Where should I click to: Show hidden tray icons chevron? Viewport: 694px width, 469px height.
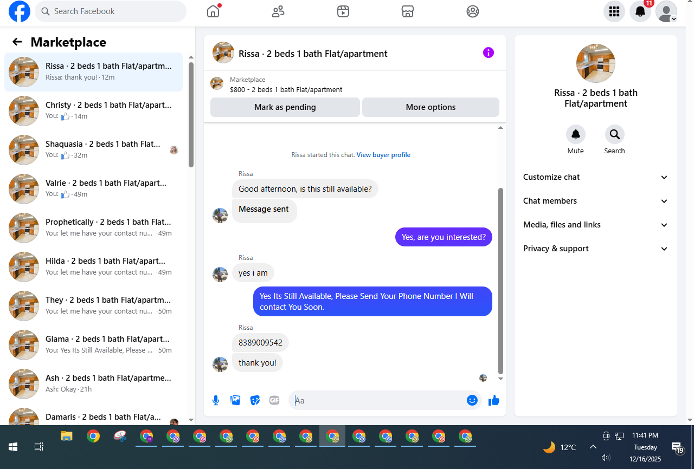(593, 447)
